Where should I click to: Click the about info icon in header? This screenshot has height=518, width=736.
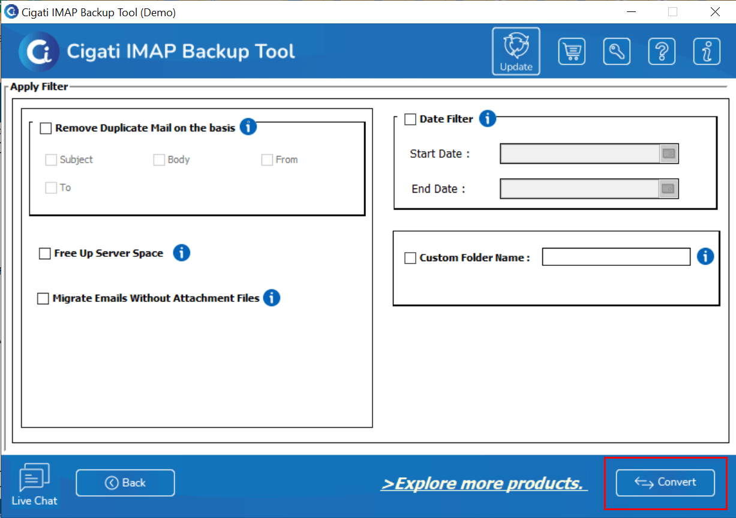(707, 52)
